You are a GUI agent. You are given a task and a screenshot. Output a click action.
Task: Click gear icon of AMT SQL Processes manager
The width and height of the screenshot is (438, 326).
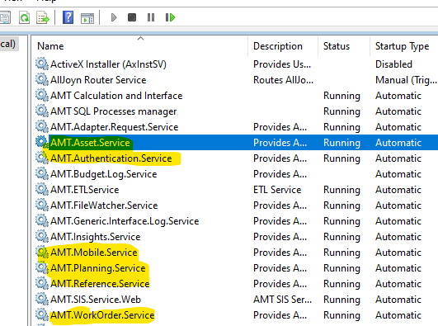point(42,111)
